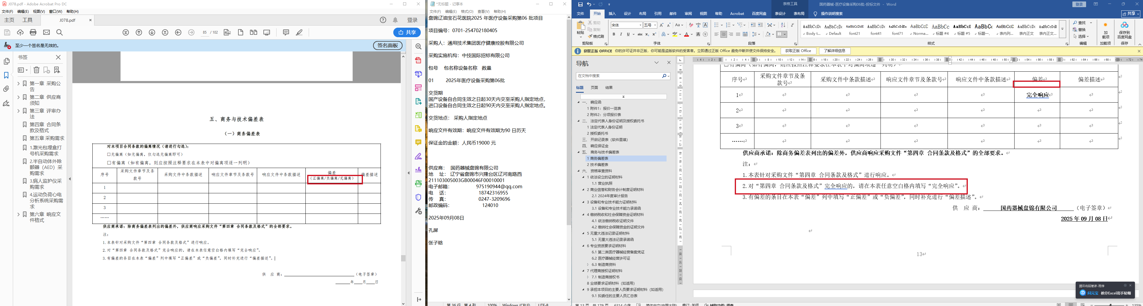Viewport: 1143px width, 306px height.
Task: Switch to the 插入 ribbon tab in Word
Action: 612,14
